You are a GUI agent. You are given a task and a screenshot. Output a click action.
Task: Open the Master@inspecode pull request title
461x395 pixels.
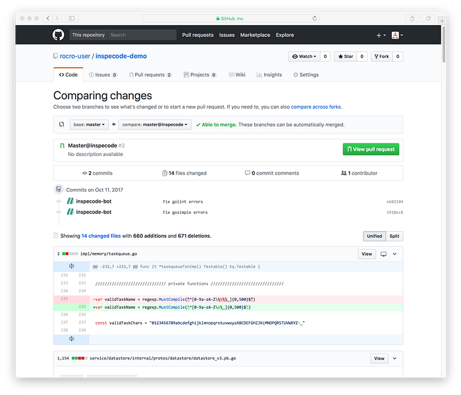point(93,145)
